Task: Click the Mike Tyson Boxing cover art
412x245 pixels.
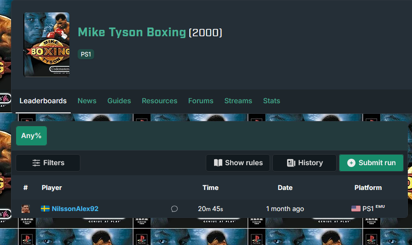Action: point(46,45)
